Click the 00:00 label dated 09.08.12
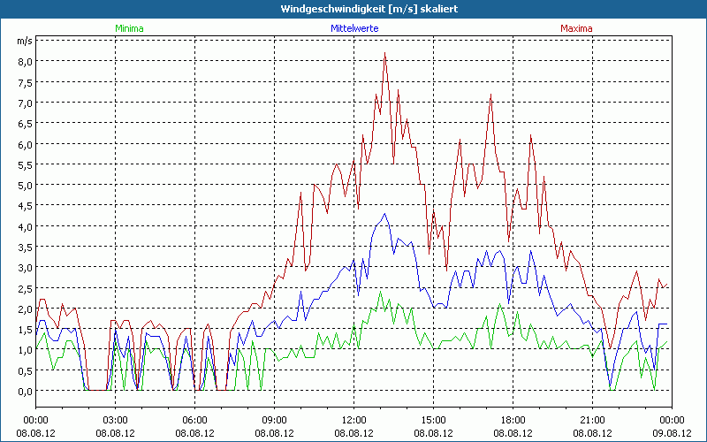The width and height of the screenshot is (707, 442). pyautogui.click(x=672, y=421)
